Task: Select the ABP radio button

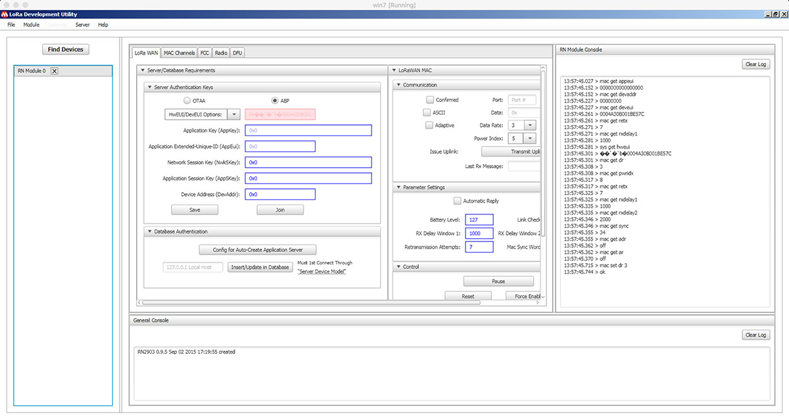Action: pos(275,101)
